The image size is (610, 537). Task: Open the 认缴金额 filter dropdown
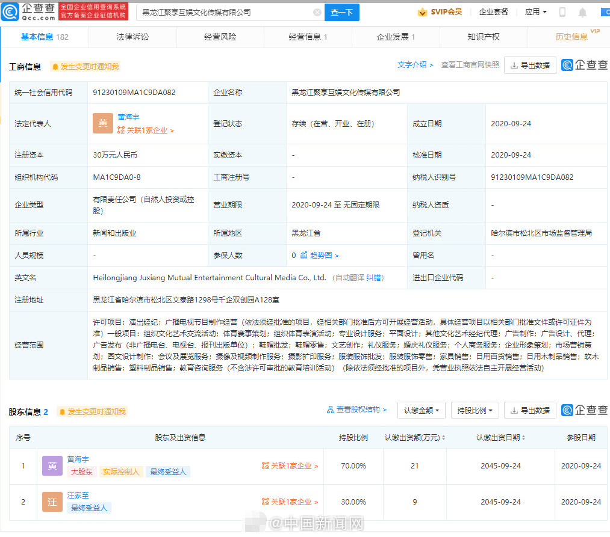coord(422,410)
